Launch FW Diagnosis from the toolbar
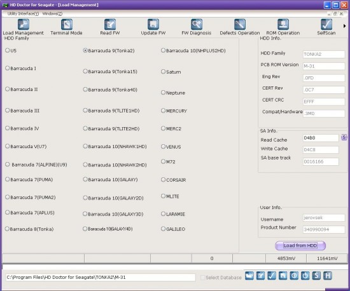The height and width of the screenshot is (291, 350). click(197, 27)
